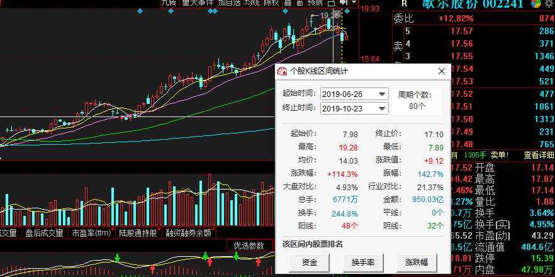Click the order book price 17.48
The width and height of the screenshot is (555, 277).
(462, 144)
